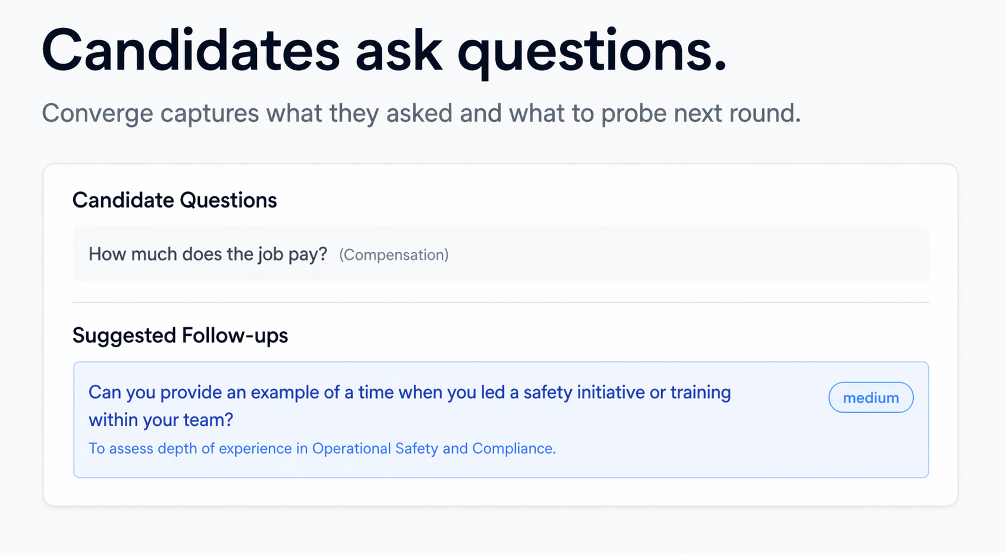Screen dimensions: 1006x553
Task: Click the word "Converge" in the subtitle
Action: pyautogui.click(x=97, y=113)
